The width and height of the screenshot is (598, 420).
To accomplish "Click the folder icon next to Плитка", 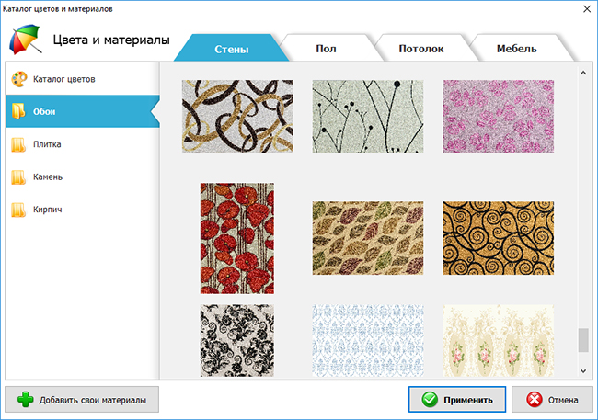I will click(18, 144).
